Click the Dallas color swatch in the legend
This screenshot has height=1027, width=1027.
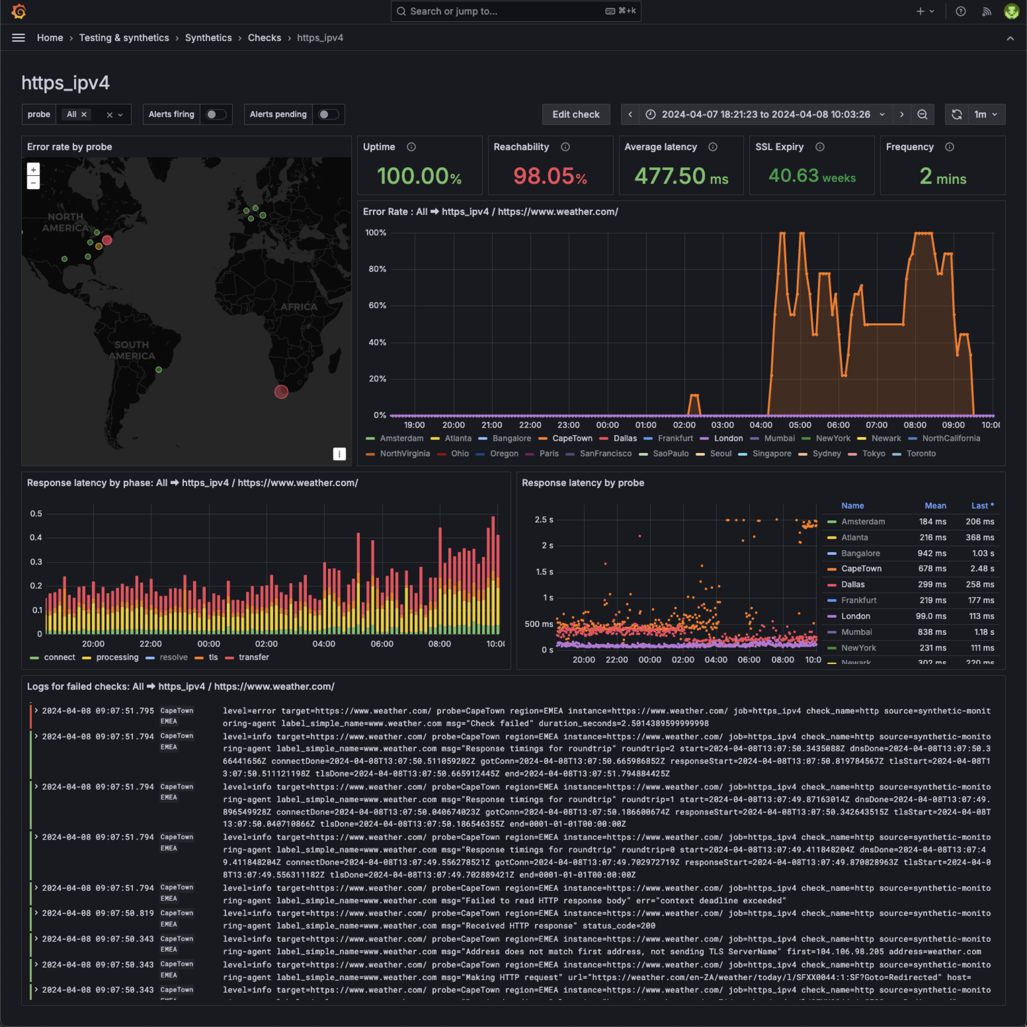click(604, 438)
